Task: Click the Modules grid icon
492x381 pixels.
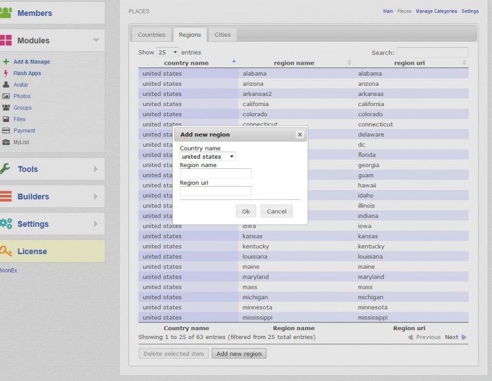Action: click(x=6, y=41)
